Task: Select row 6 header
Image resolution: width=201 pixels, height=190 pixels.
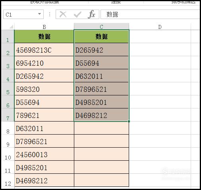Action: point(8,102)
